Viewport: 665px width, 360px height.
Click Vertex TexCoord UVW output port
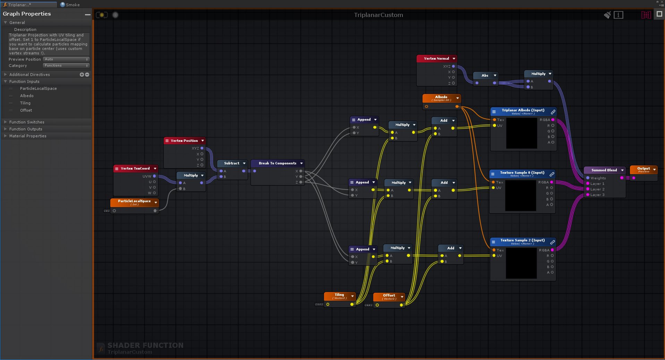coord(154,176)
